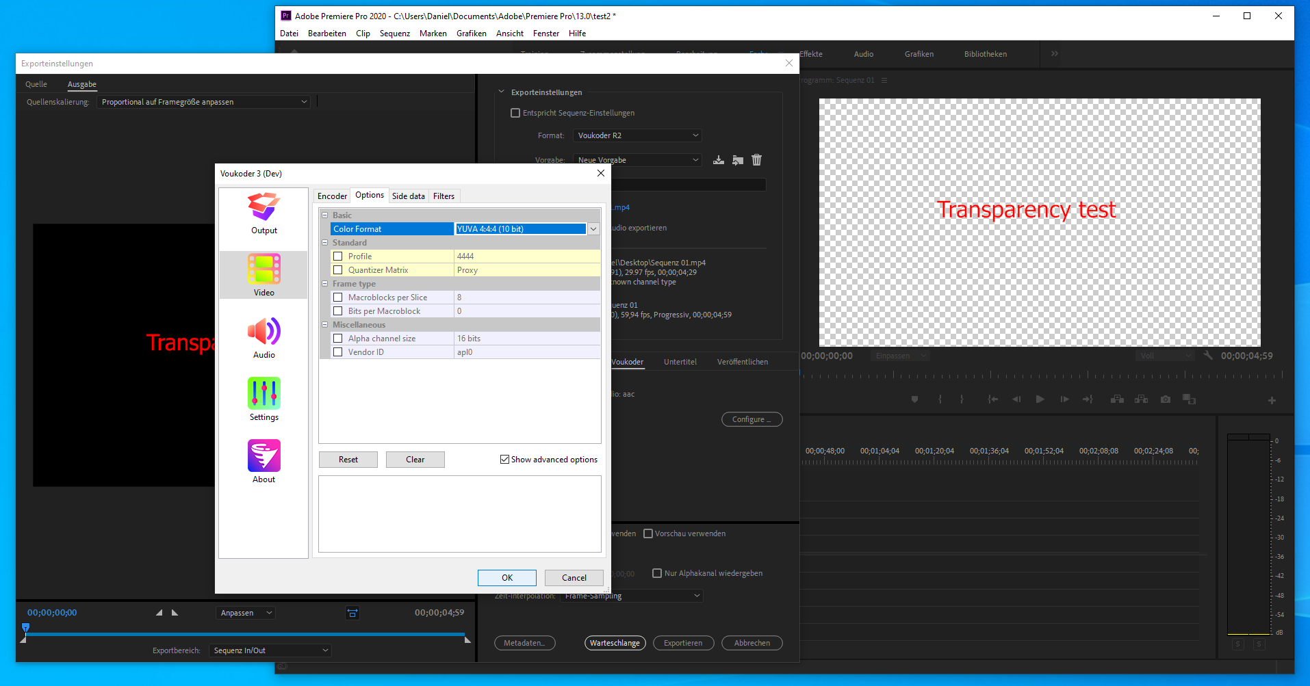The image size is (1310, 686).
Task: Click the save preset icon
Action: click(x=718, y=160)
